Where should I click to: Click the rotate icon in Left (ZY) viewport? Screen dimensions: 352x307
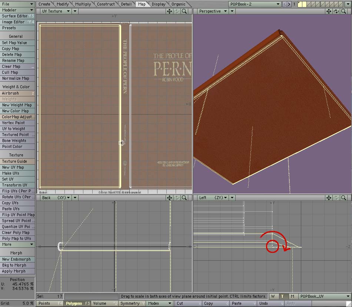tap(336, 198)
